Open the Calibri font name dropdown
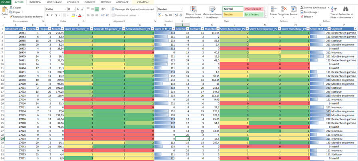The height and width of the screenshot is (161, 358). (x=65, y=9)
